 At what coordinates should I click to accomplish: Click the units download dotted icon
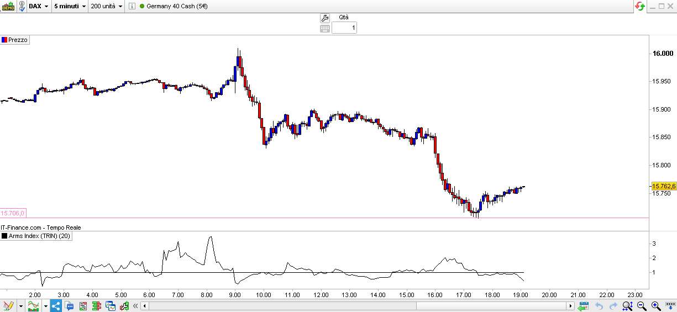[x=670, y=306]
